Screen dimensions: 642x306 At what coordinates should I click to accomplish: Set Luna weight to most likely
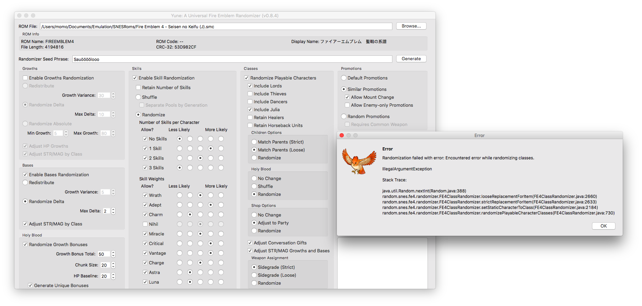click(221, 282)
